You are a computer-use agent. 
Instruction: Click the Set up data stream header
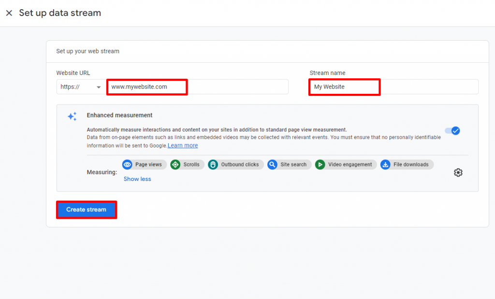point(60,13)
